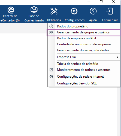Click the Configurações gear icon

click(x=74, y=11)
